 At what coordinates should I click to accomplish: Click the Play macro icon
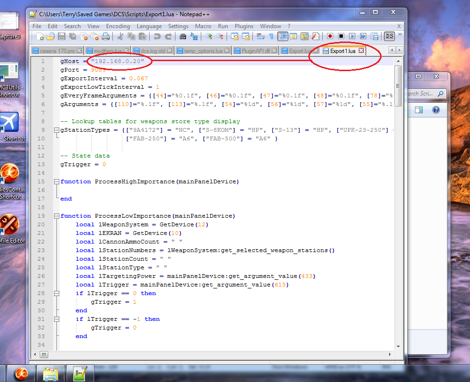352,36
